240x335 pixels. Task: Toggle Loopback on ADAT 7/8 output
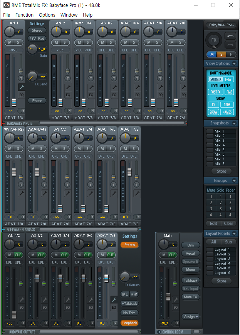point(130,323)
